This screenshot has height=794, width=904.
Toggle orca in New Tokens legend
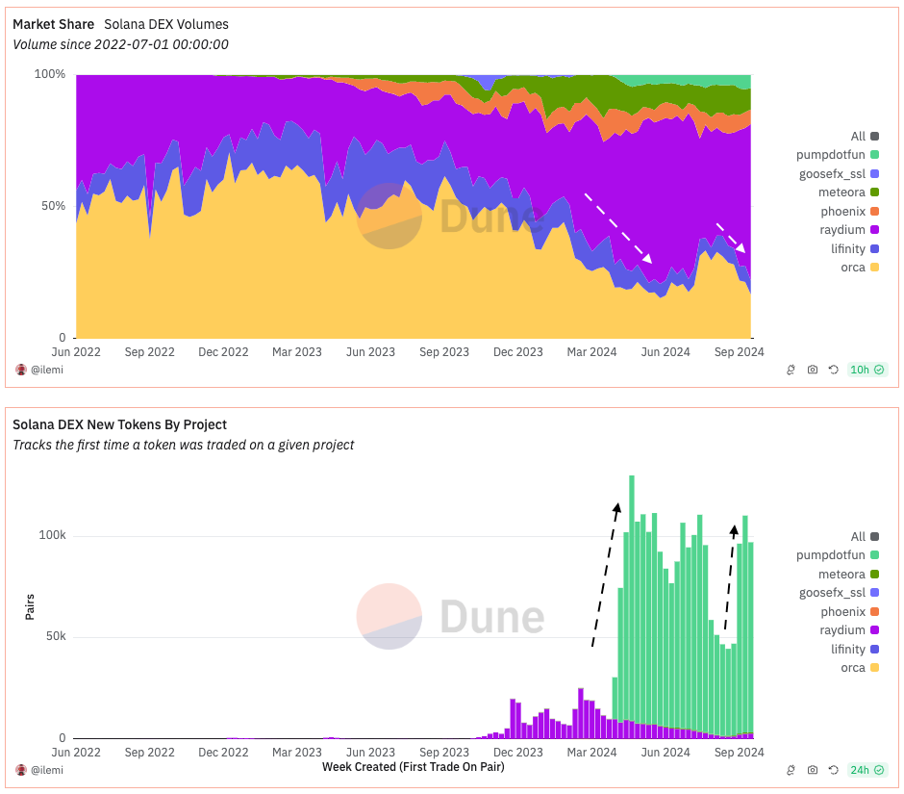860,668
